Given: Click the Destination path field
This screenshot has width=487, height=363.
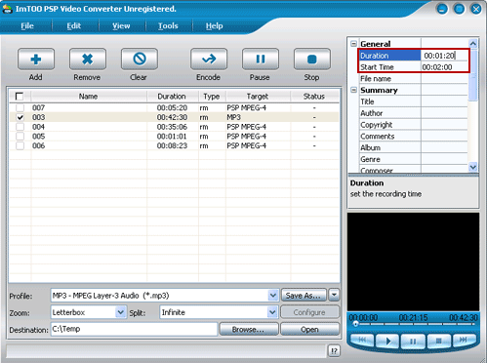Looking at the screenshot, I should (x=134, y=329).
